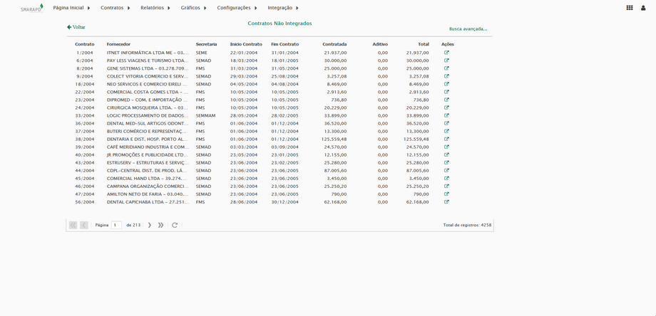Expand the Página Inicial menu

71,8
